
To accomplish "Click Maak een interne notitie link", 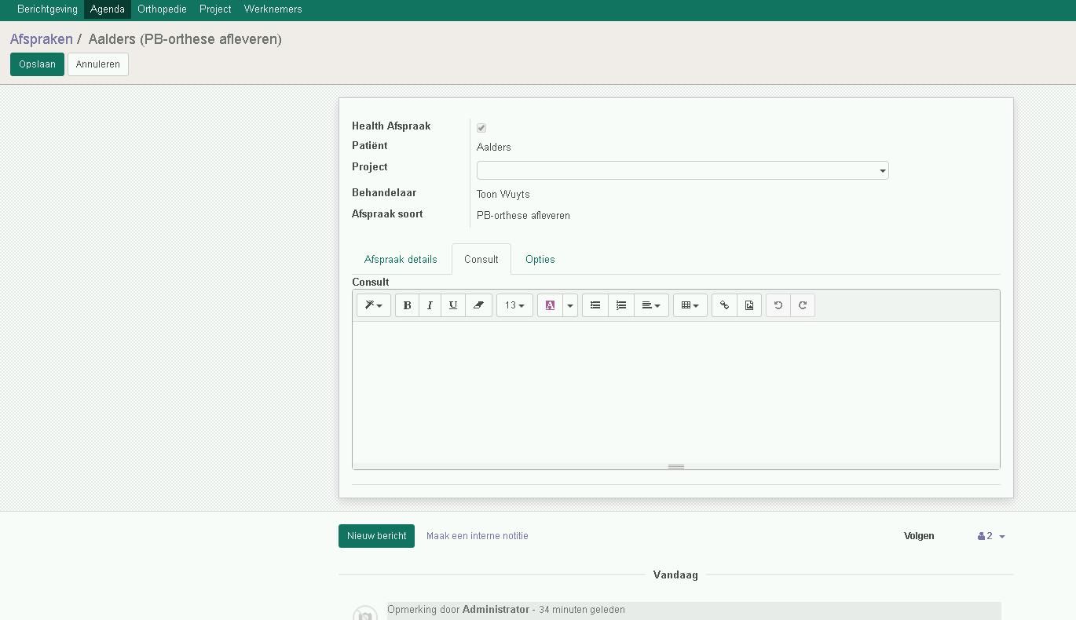I will pos(478,536).
